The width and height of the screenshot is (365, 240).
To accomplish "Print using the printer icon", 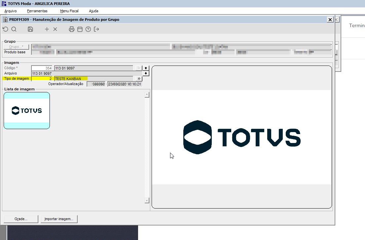I will click(72, 29).
